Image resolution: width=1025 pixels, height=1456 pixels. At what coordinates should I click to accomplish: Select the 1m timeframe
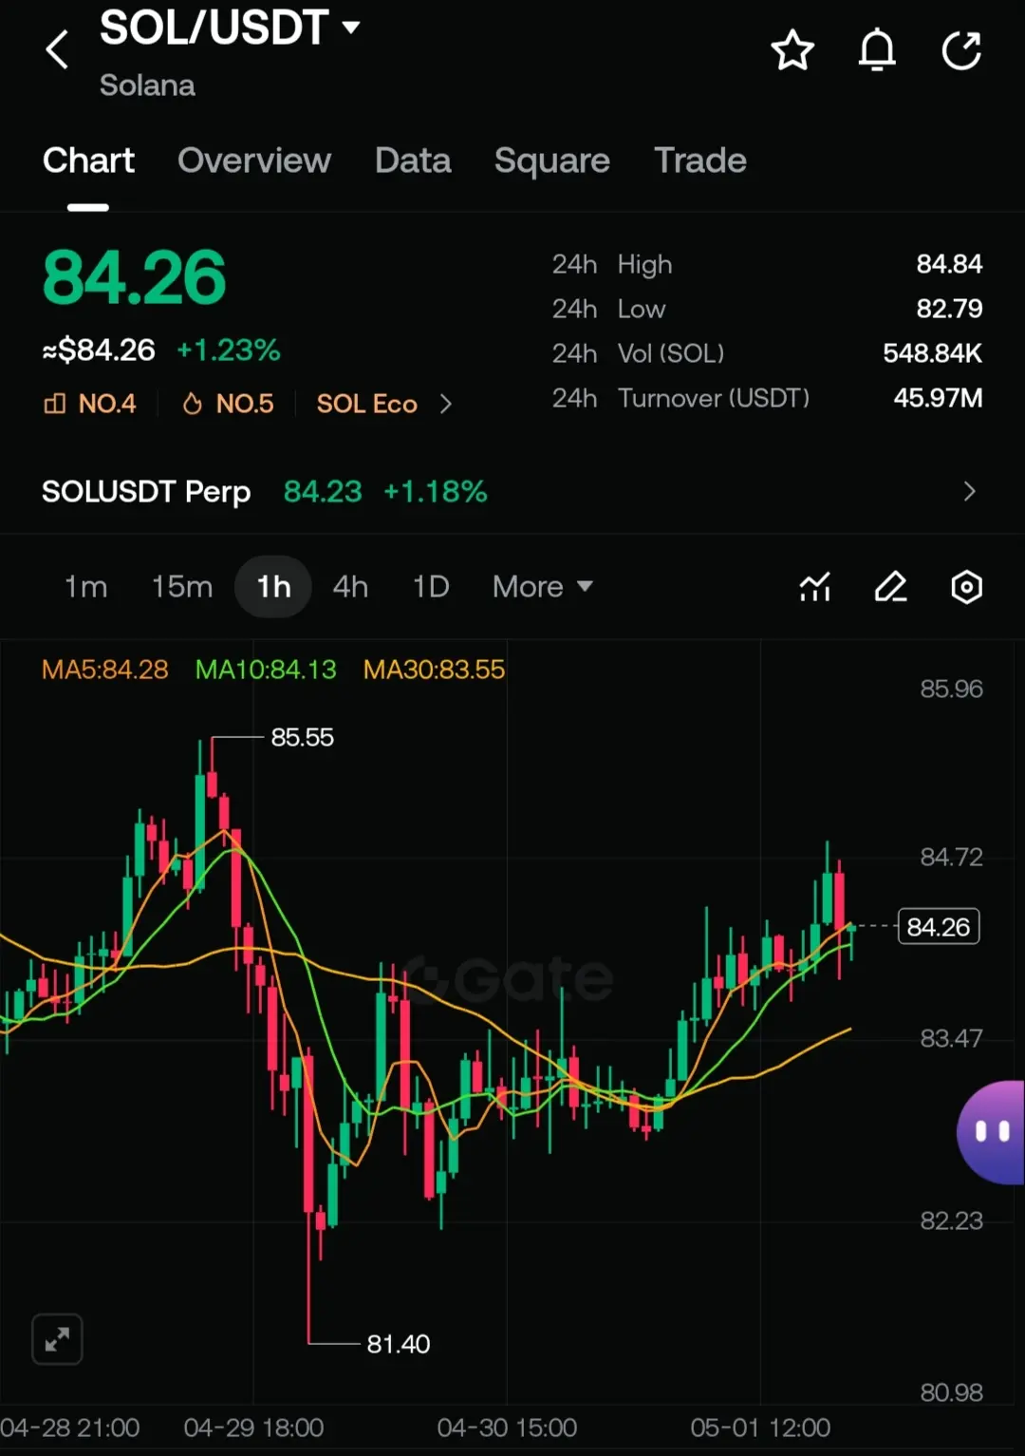coord(85,587)
